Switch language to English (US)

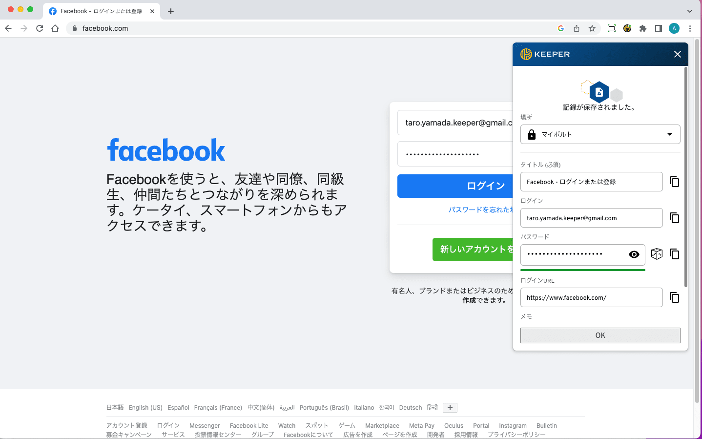(x=145, y=408)
